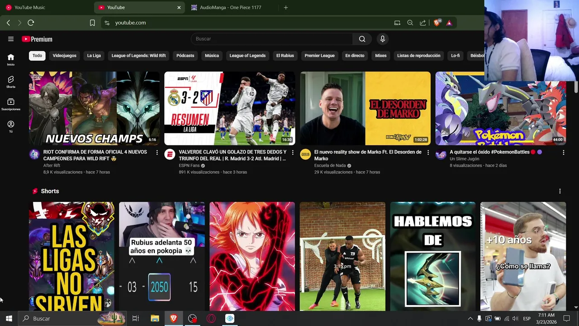Open the browser zoom magnifier icon
The height and width of the screenshot is (326, 579).
pos(410,23)
